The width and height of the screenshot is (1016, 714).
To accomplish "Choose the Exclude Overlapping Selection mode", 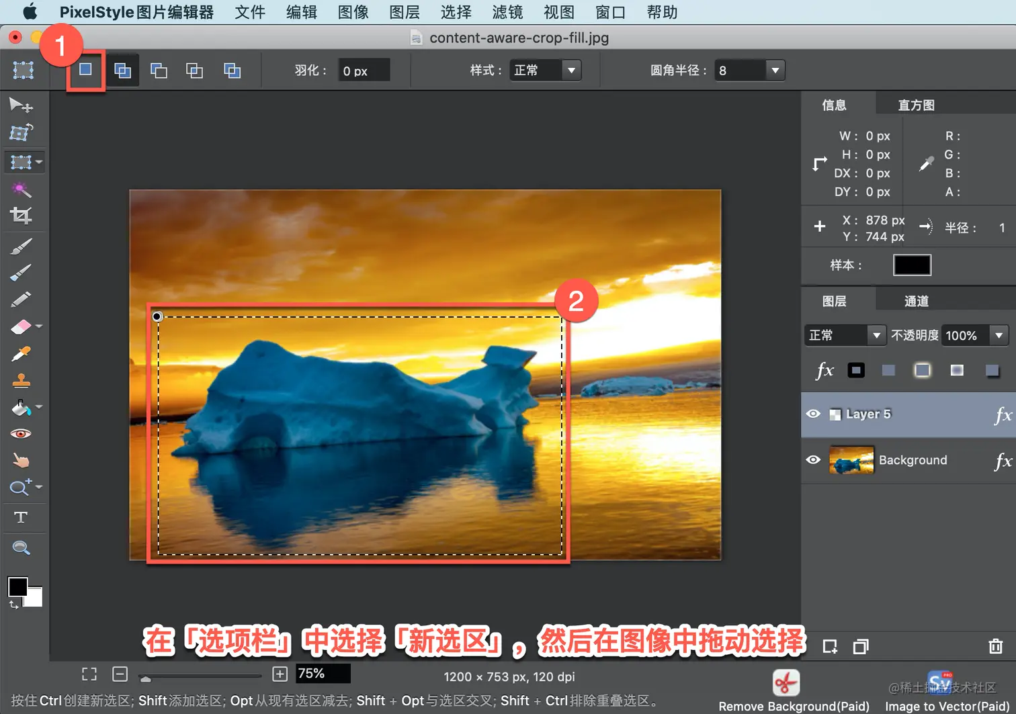I will [232, 70].
